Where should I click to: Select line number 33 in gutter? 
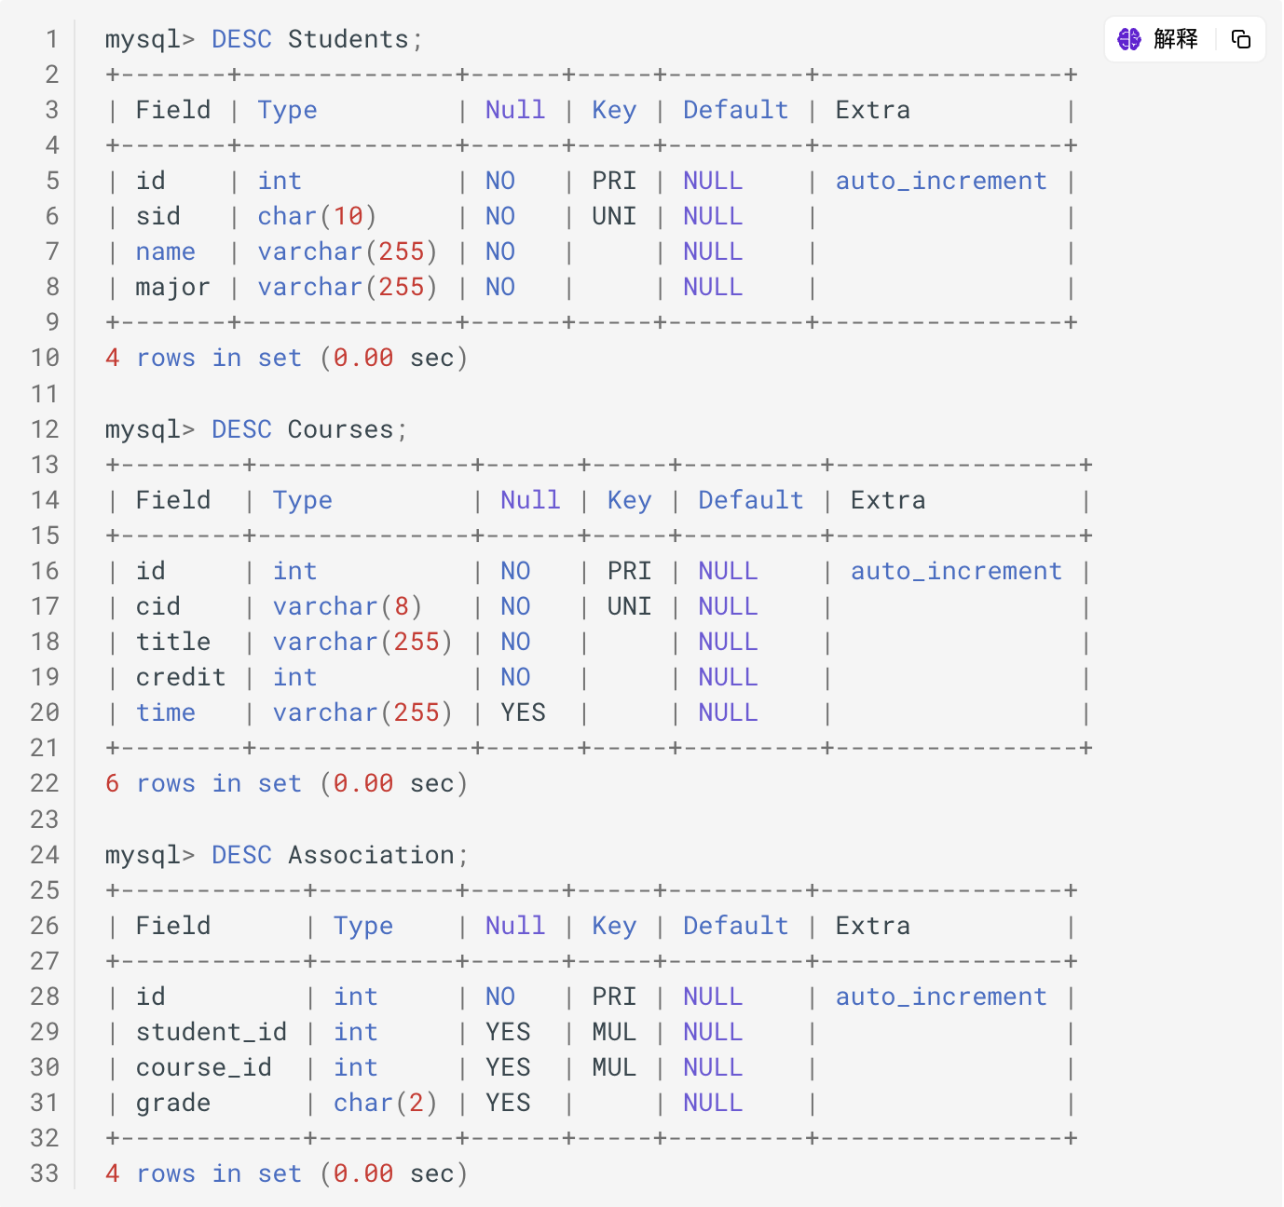click(x=45, y=1173)
